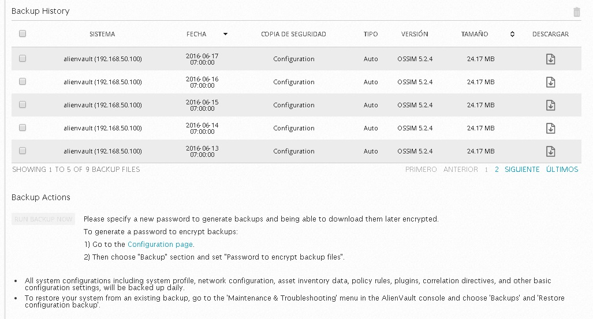Screen dimensions: 593x319
Task: Select the 2016-06-15 backup row checkbox
Action: pos(23,104)
